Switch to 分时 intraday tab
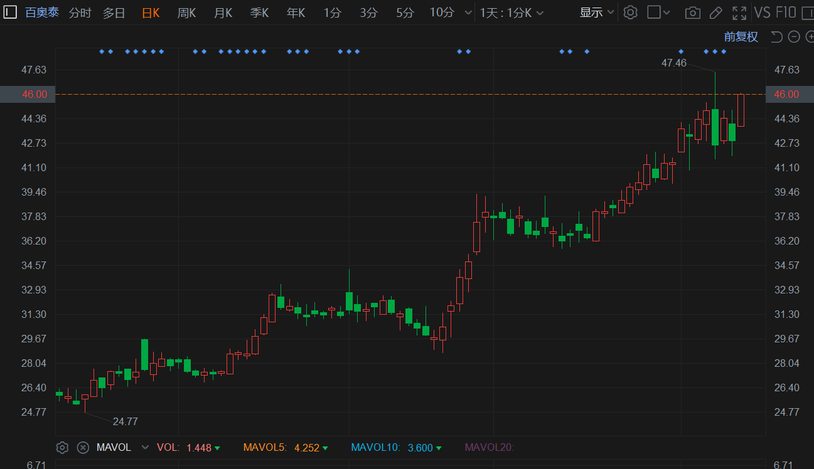814x469 pixels. coord(80,13)
